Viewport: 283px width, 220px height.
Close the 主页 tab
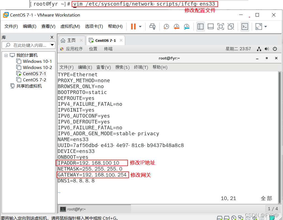click(81, 40)
